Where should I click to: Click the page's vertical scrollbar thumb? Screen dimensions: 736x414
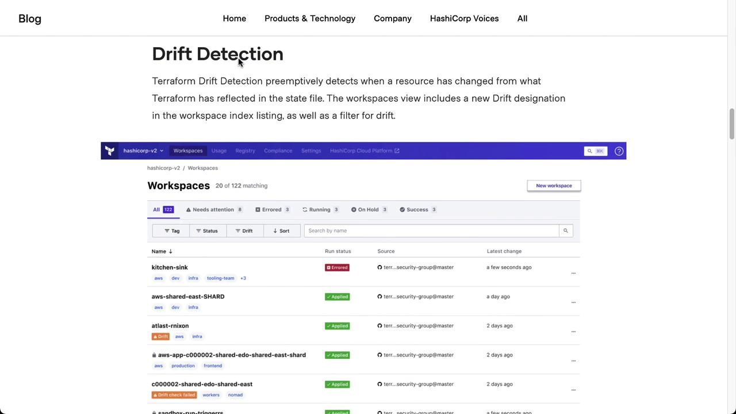tap(731, 123)
